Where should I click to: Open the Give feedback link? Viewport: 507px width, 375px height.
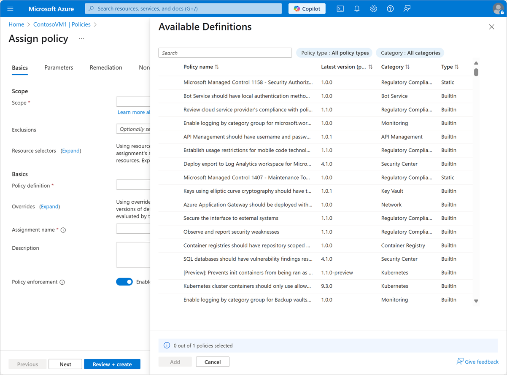tap(477, 362)
